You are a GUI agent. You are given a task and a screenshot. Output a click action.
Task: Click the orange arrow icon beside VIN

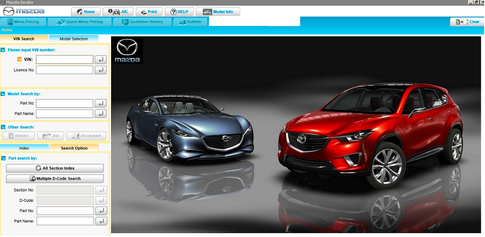coord(19,59)
